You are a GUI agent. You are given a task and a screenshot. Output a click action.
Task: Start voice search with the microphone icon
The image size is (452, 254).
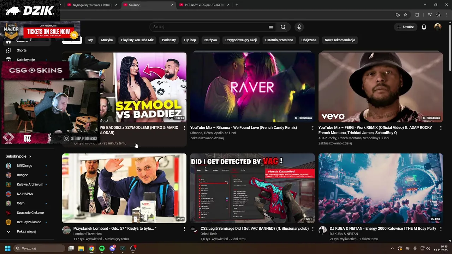[x=299, y=27]
